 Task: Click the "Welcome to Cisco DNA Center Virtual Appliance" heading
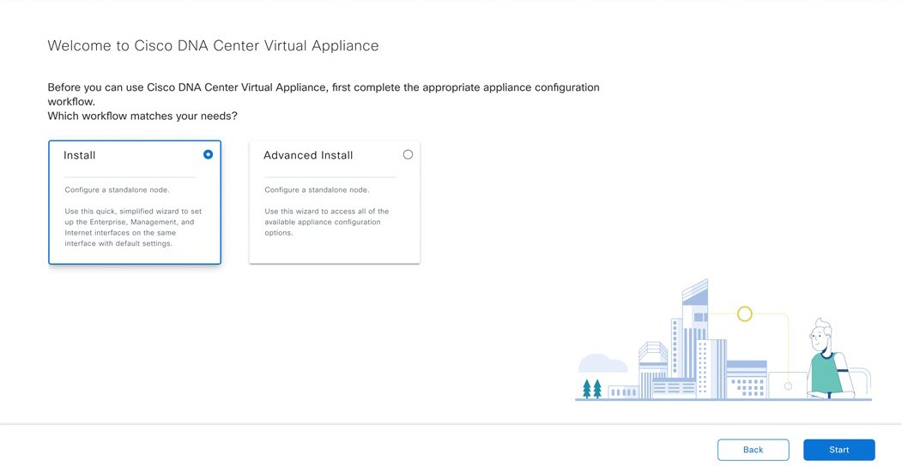click(x=213, y=46)
